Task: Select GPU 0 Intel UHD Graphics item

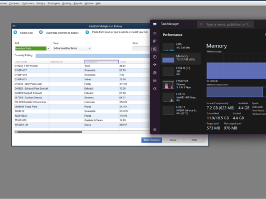Action: 181,97
